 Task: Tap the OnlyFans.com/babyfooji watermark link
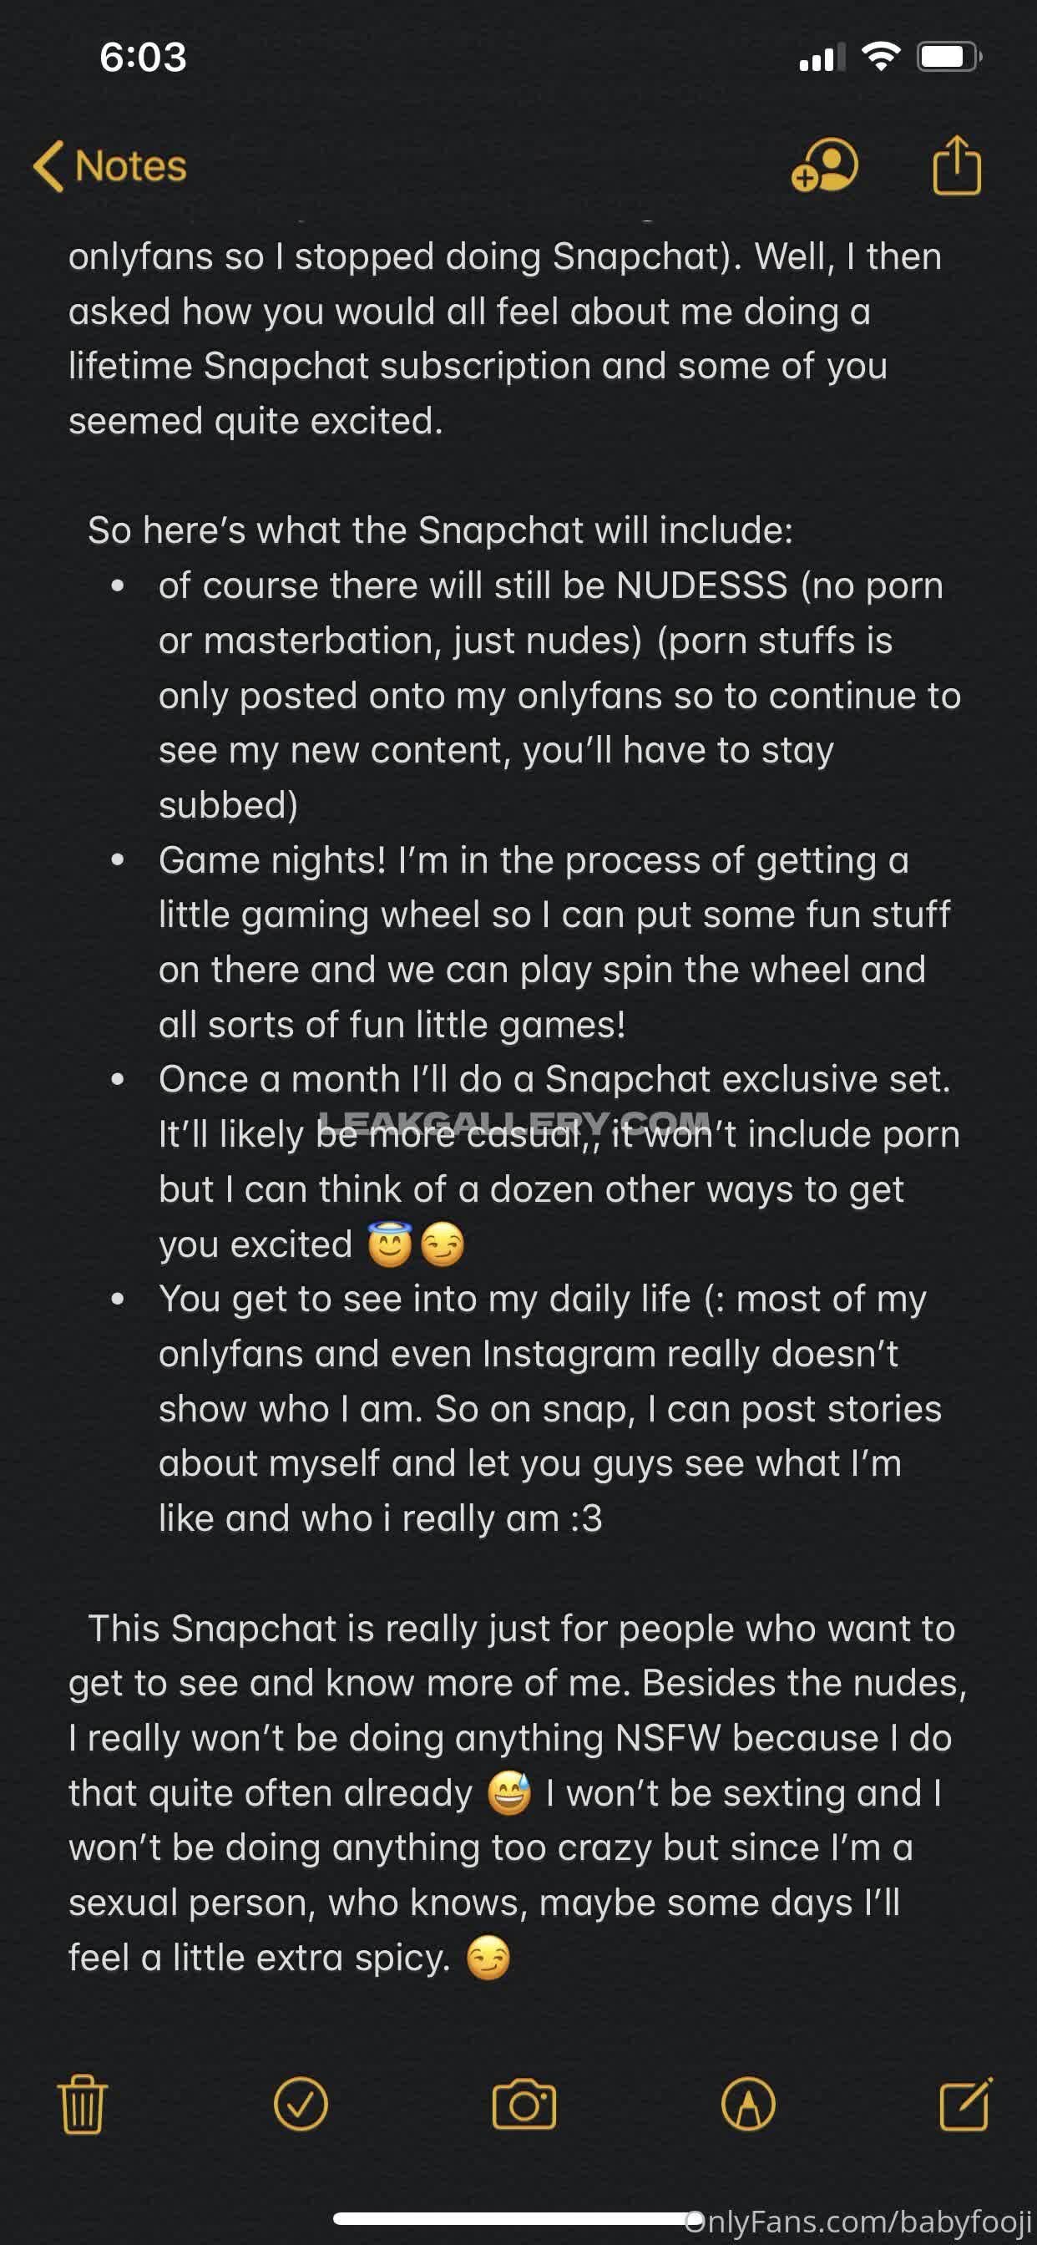coord(858,2222)
